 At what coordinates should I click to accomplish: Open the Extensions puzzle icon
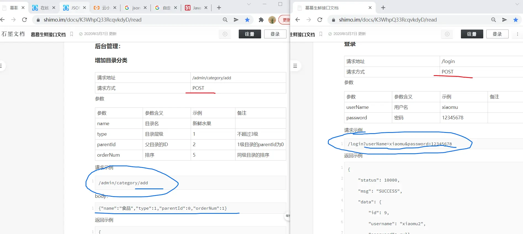tap(261, 20)
